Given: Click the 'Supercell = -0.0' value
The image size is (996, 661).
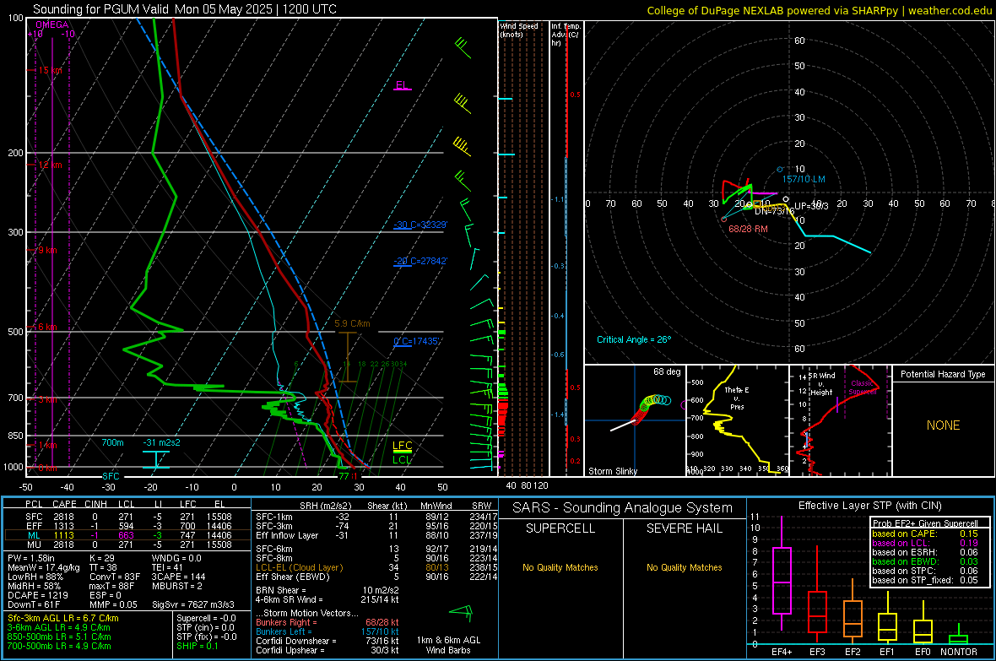Looking at the screenshot, I should (206, 618).
